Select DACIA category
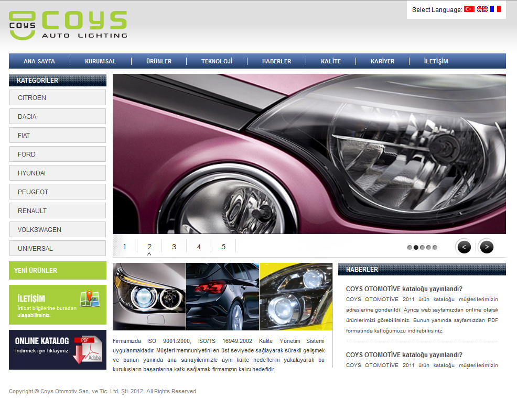 [x=58, y=117]
